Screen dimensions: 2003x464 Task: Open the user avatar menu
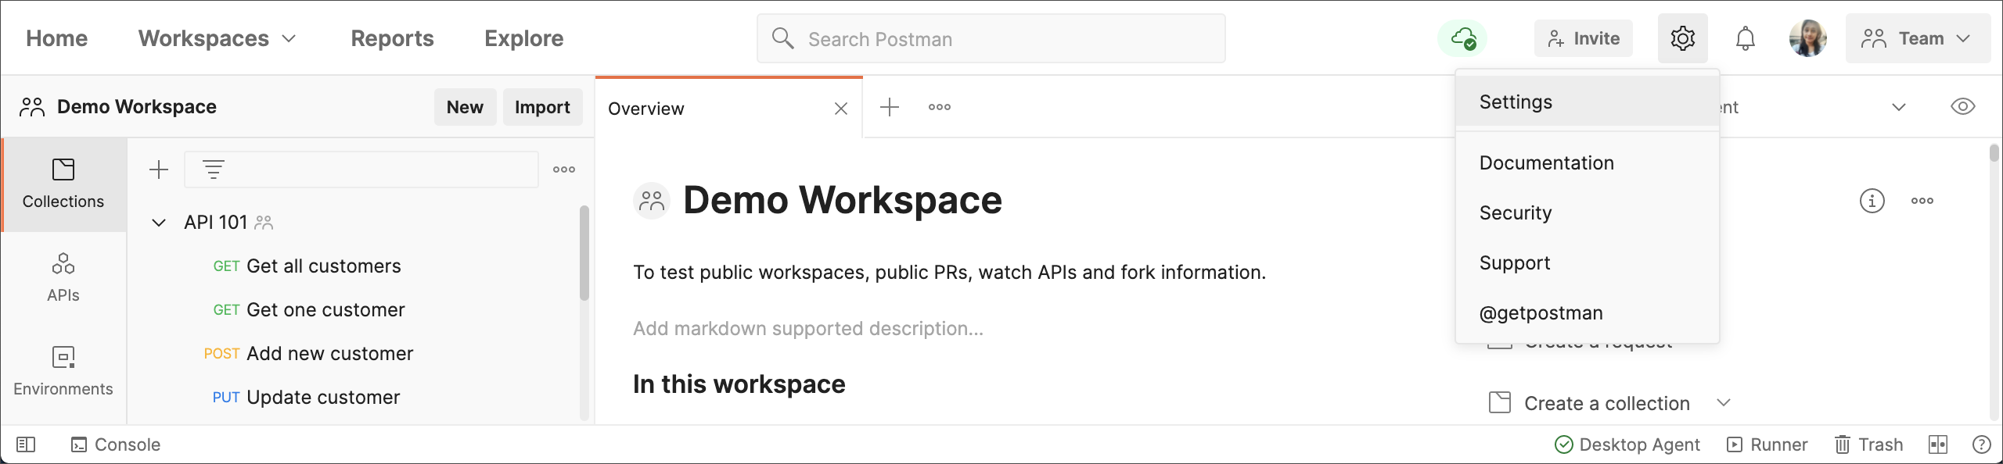point(1807,38)
